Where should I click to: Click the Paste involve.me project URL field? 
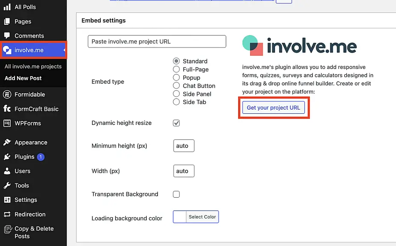pos(157,41)
